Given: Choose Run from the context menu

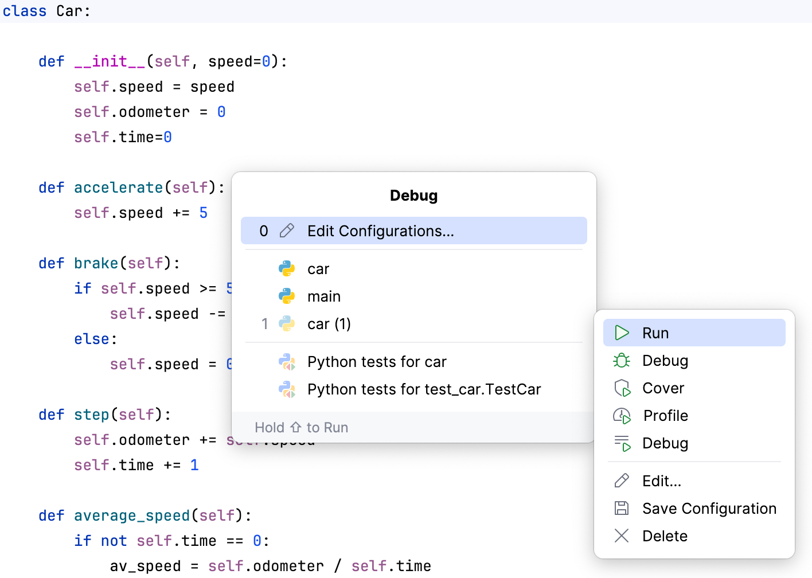Looking at the screenshot, I should pos(655,333).
